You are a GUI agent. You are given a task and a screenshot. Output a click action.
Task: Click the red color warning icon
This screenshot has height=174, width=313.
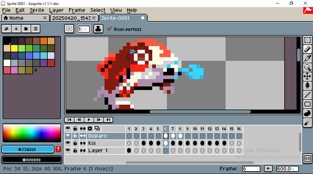(x=58, y=149)
